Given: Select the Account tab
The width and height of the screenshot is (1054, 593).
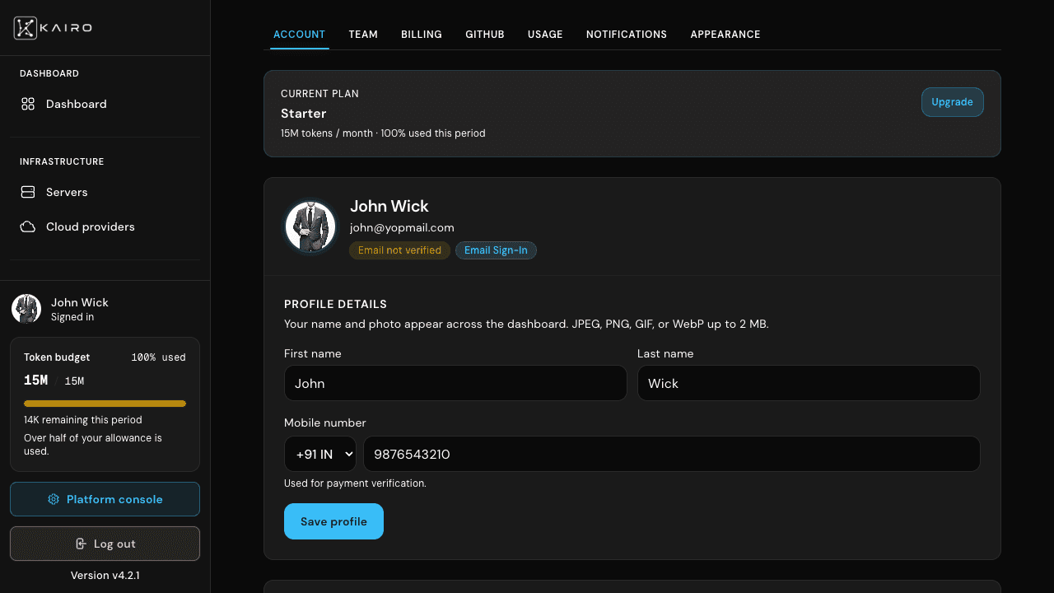Looking at the screenshot, I should coord(300,35).
